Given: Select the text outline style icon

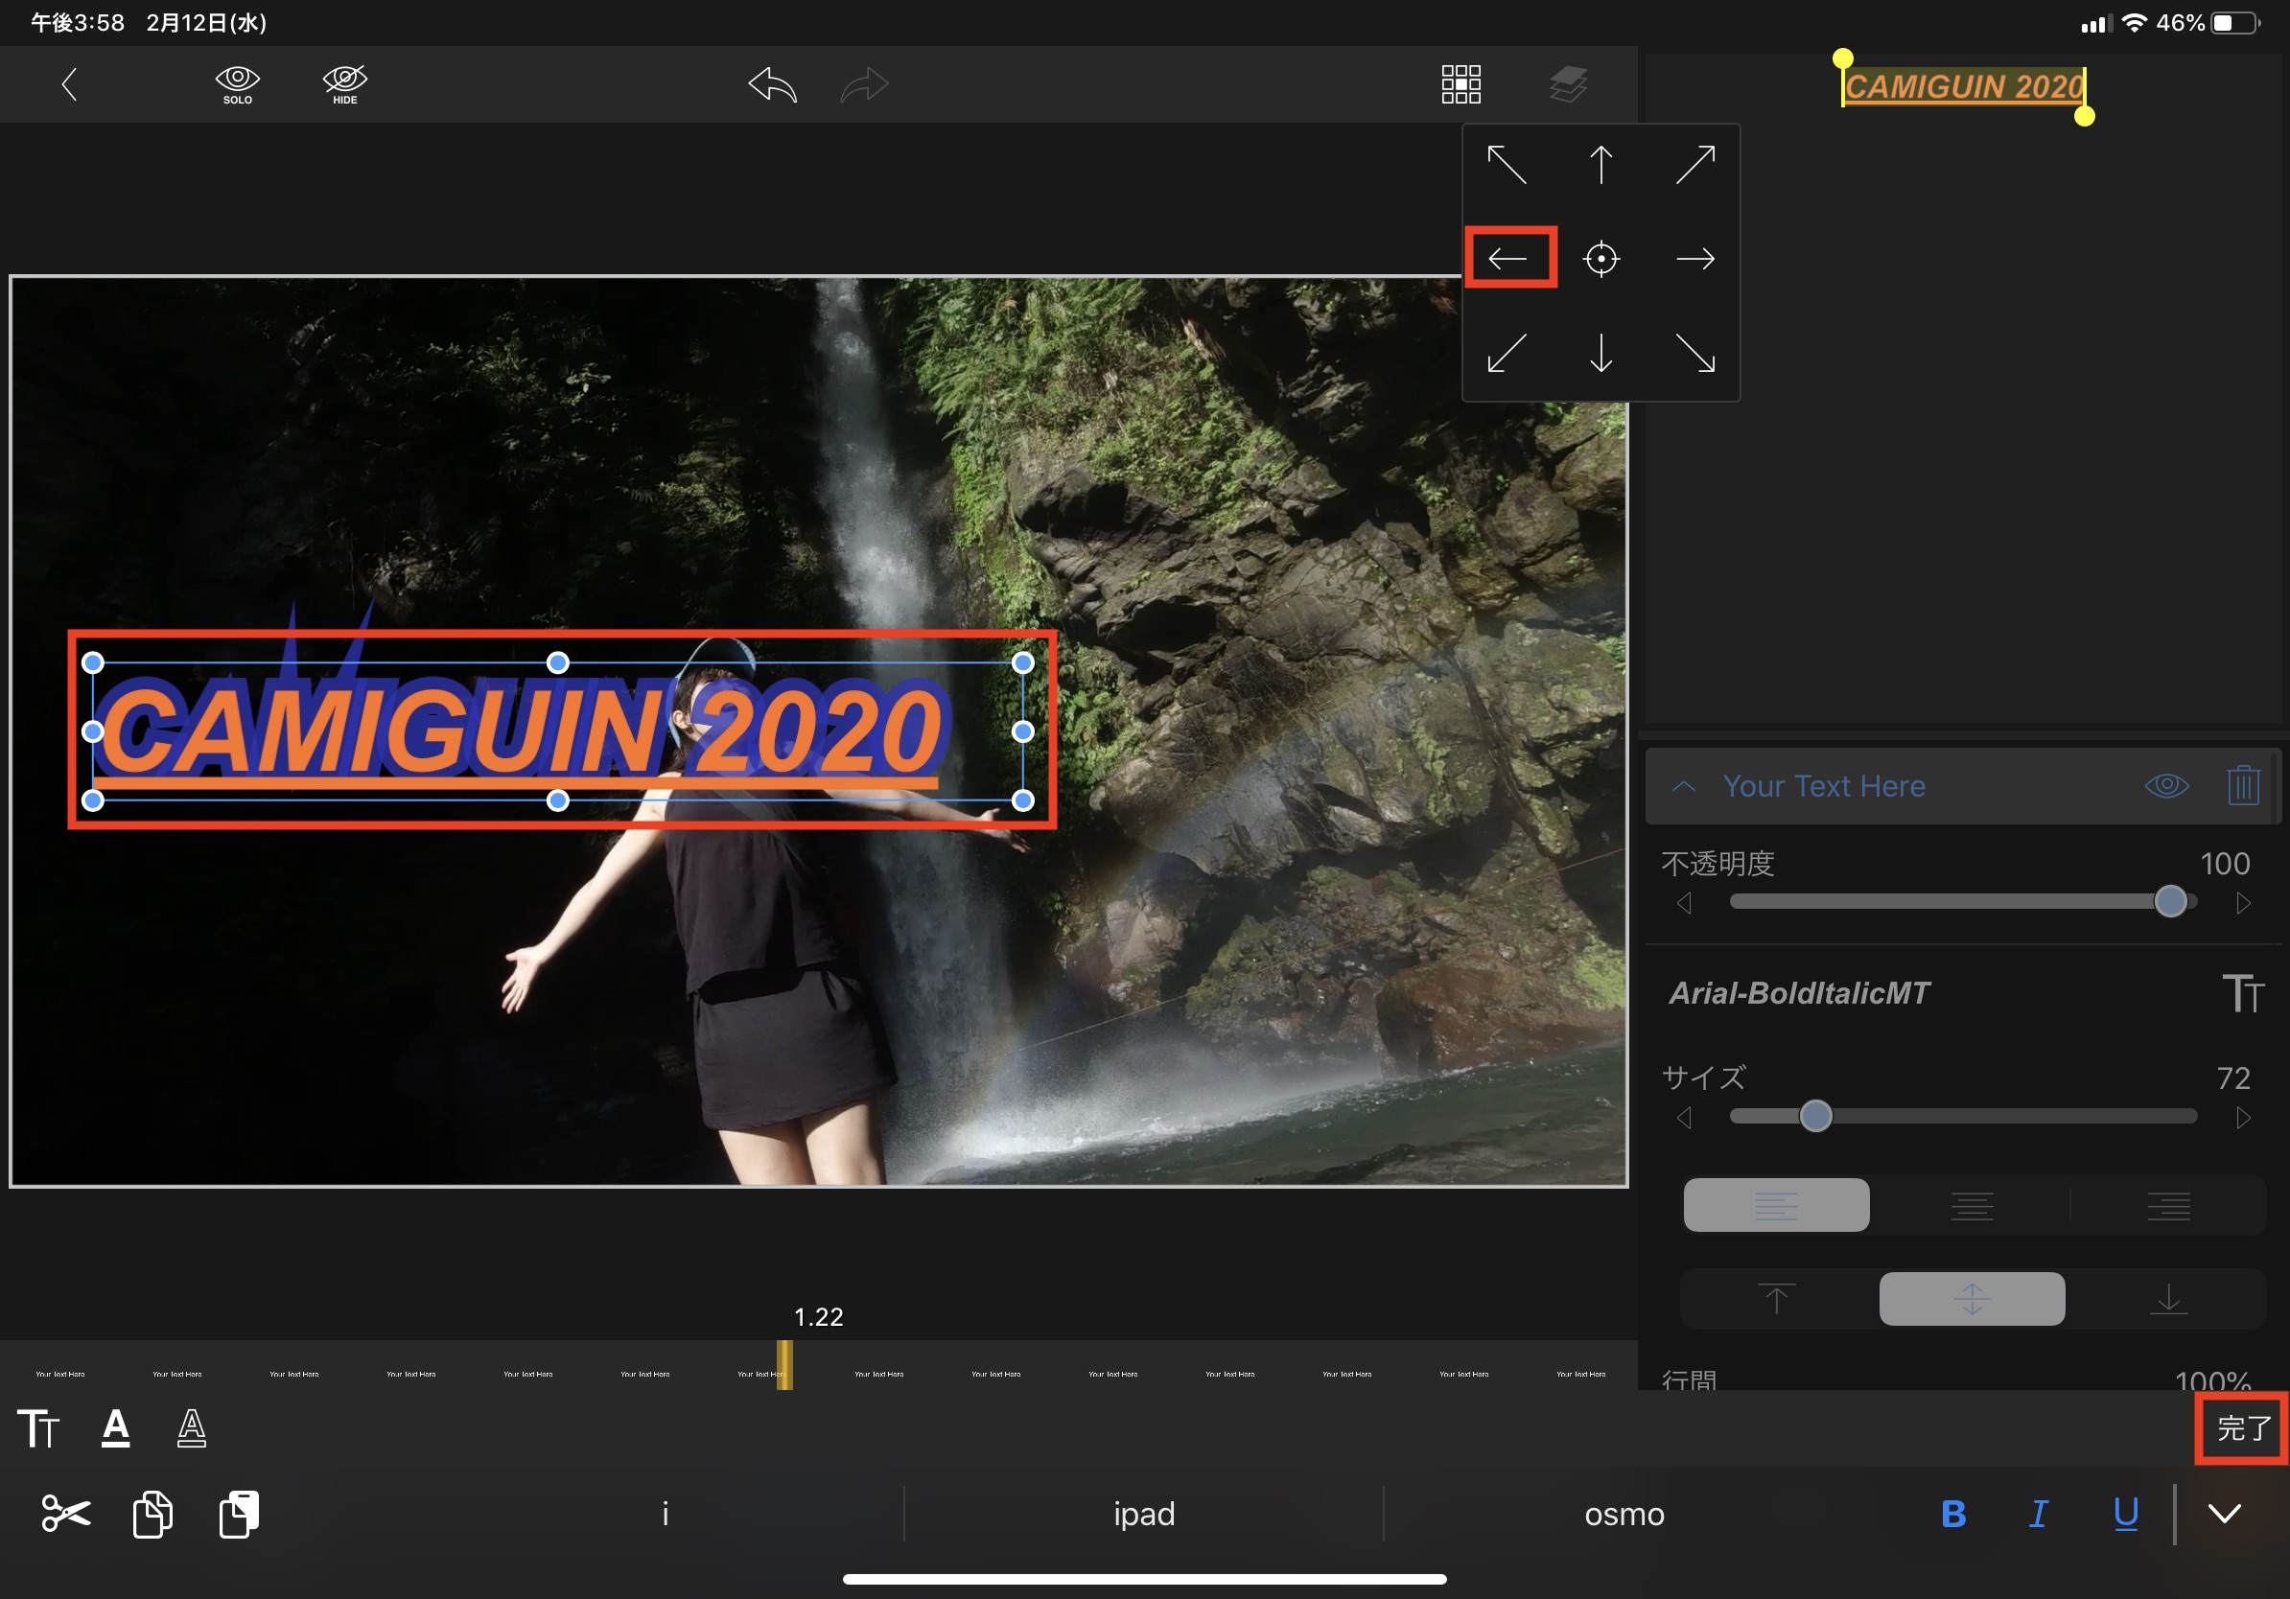Looking at the screenshot, I should tap(192, 1427).
